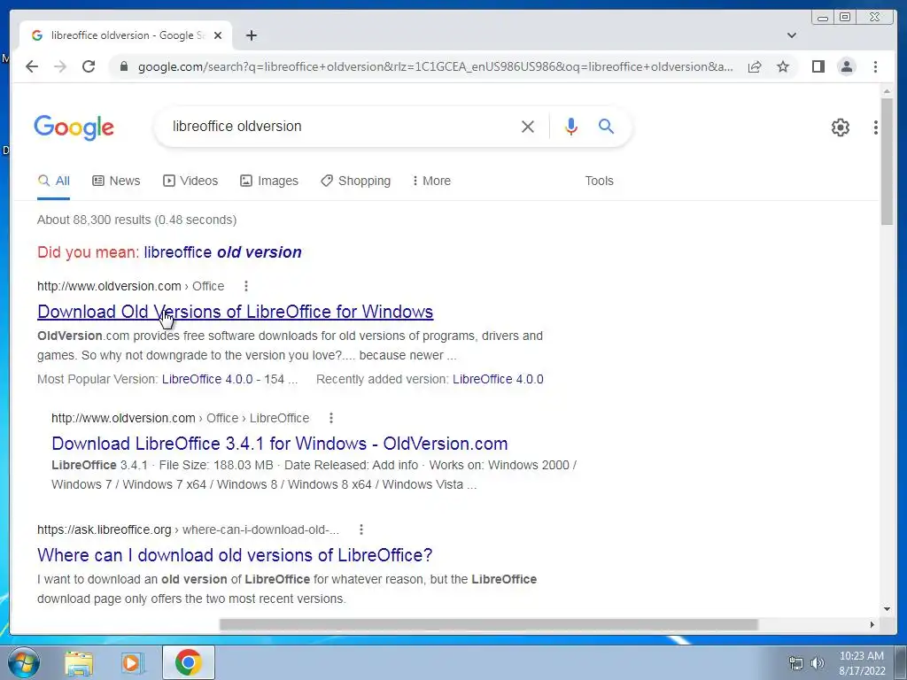Launch Windows Media Player from taskbar
907x680 pixels.
(131, 662)
